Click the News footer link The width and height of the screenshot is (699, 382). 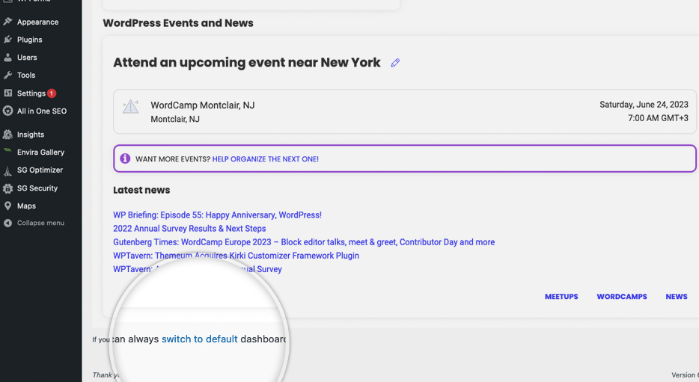pos(677,297)
